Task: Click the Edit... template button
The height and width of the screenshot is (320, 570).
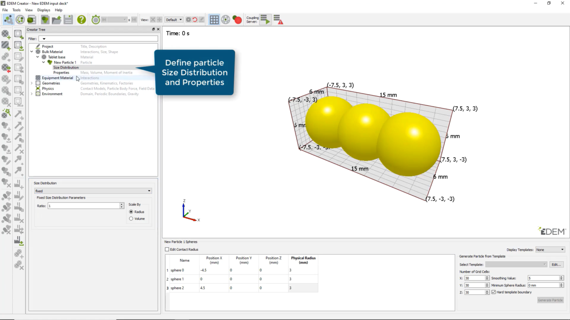Action: click(556, 264)
